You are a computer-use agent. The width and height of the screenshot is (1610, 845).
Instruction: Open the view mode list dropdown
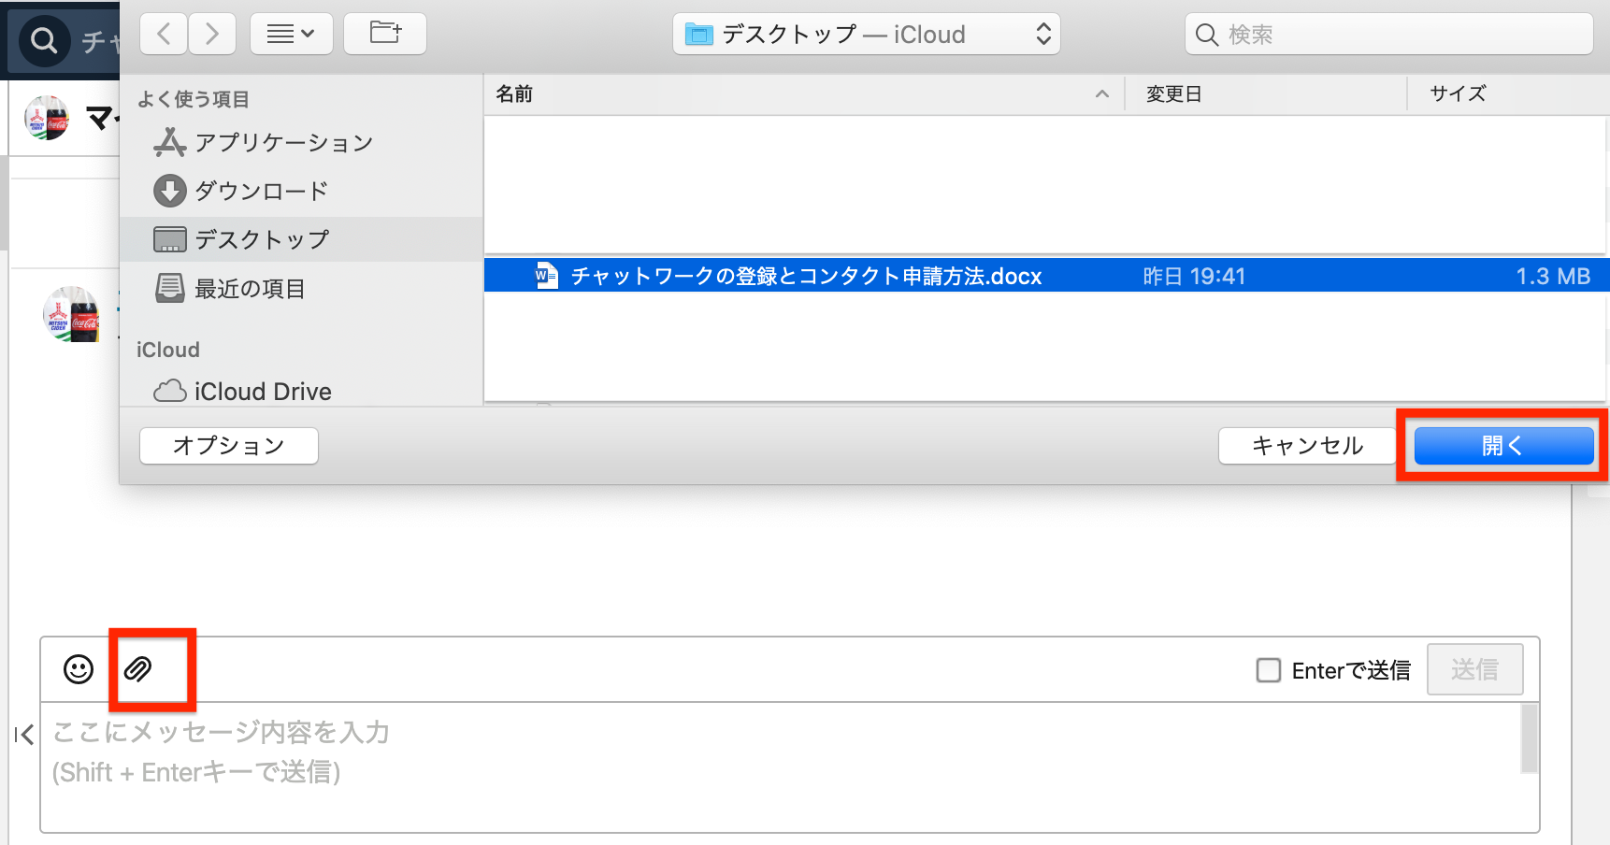[x=291, y=35]
